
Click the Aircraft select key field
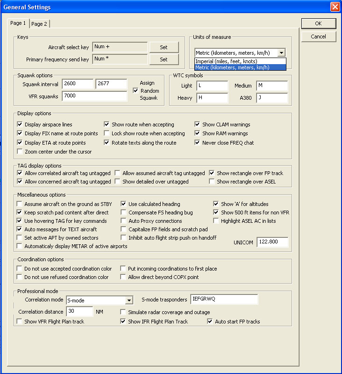point(120,47)
